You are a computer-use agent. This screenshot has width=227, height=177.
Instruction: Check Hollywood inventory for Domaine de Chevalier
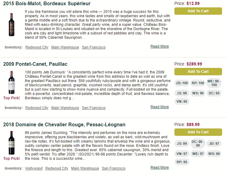[34, 168]
